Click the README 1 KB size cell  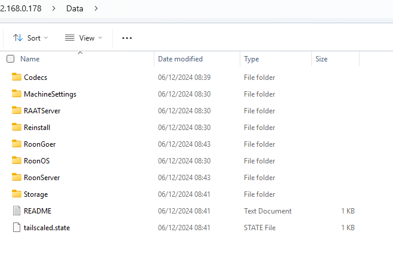click(x=348, y=211)
